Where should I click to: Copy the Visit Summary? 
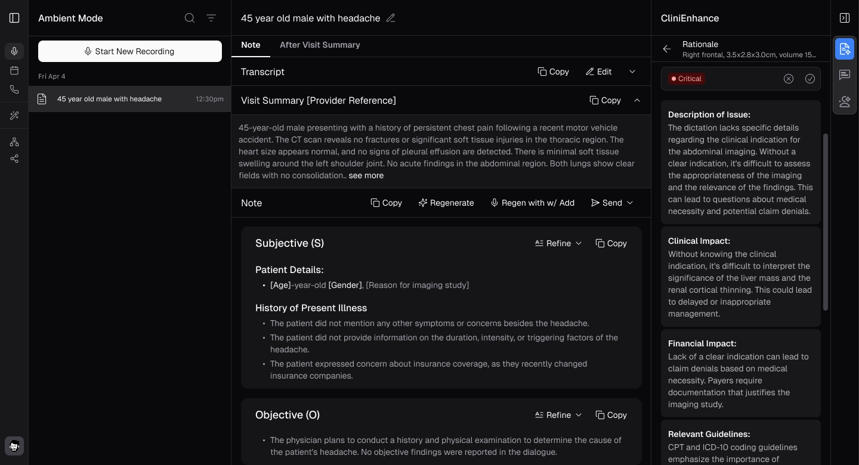(605, 100)
